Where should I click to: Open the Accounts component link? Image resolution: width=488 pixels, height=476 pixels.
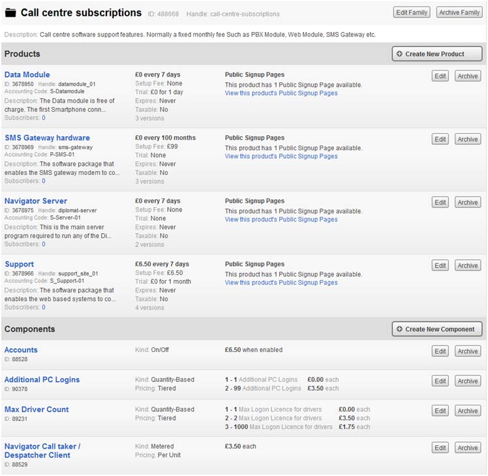pos(21,350)
